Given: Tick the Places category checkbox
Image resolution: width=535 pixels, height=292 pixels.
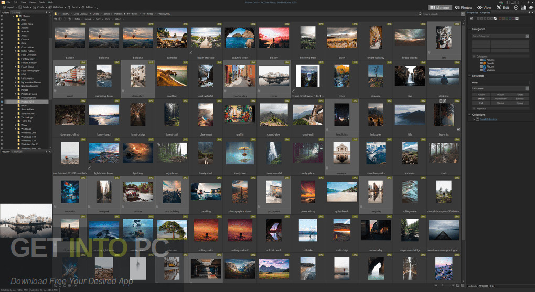Looking at the screenshot, I should click(x=481, y=66).
